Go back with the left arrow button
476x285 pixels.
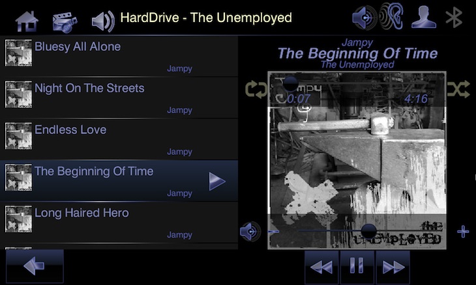pos(35,266)
